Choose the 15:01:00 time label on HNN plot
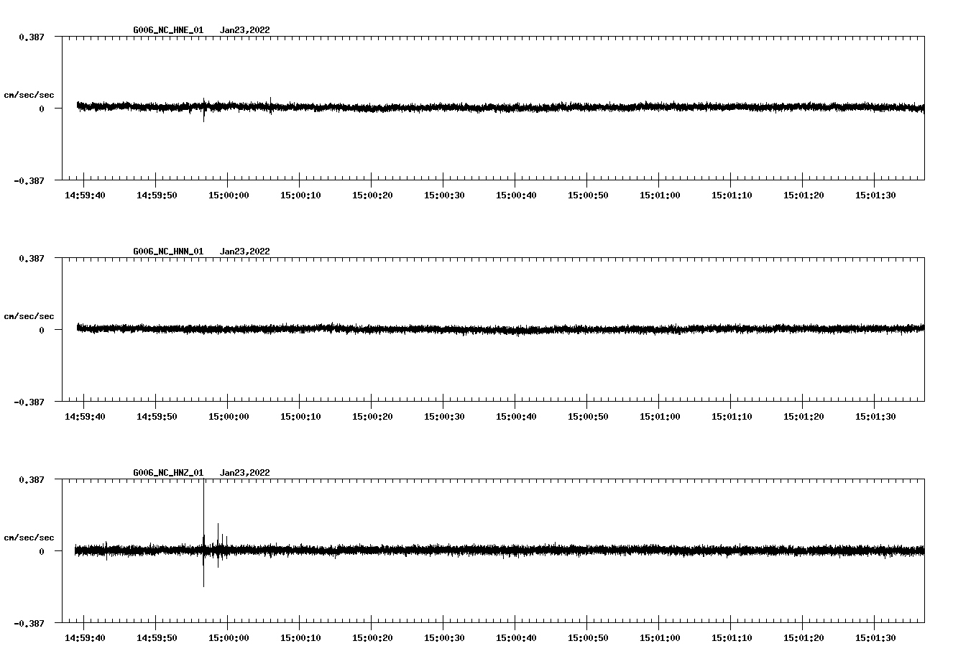This screenshot has width=976, height=664. (659, 417)
